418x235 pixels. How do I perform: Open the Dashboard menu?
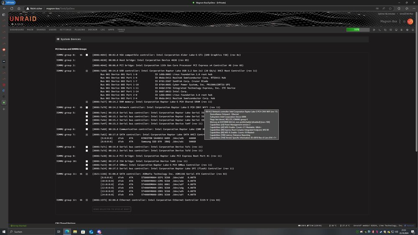point(17,30)
